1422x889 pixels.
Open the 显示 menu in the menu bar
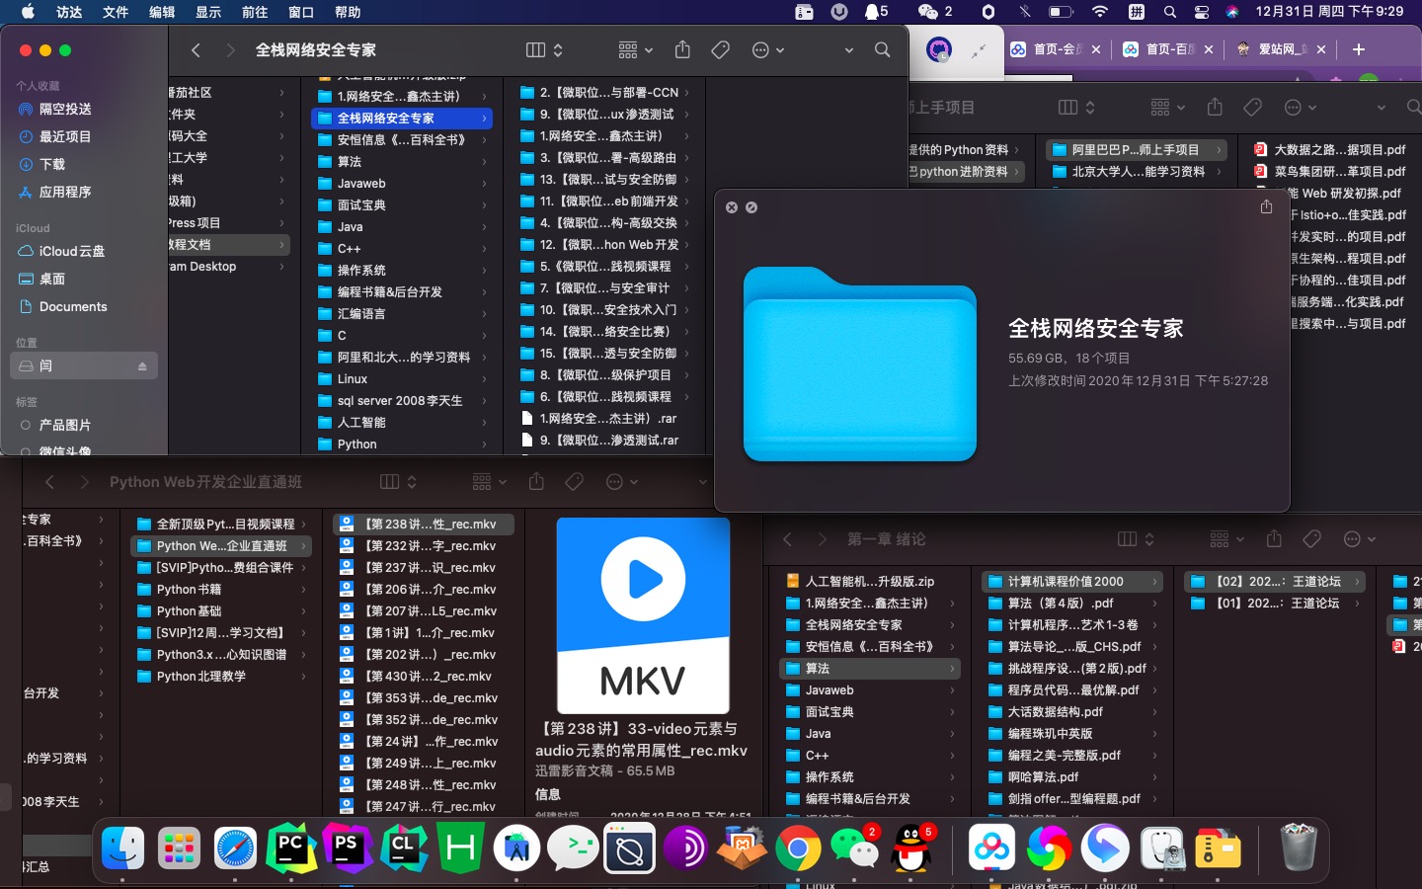208,12
